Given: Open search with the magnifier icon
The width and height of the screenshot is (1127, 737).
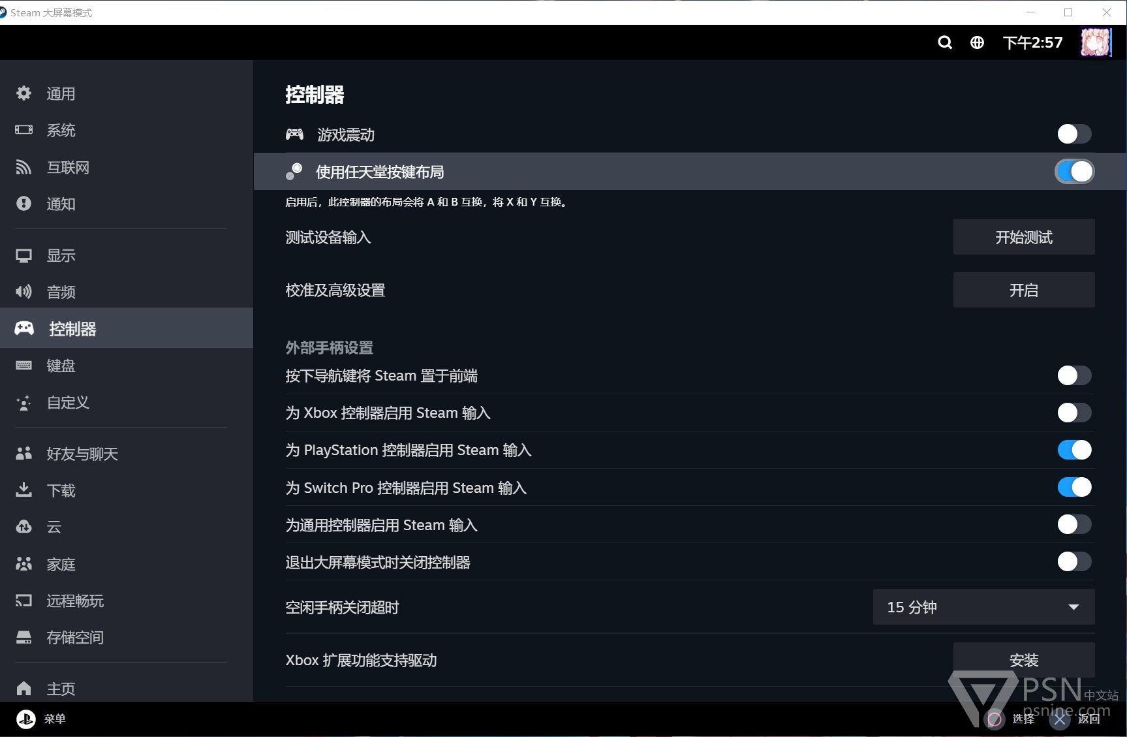Looking at the screenshot, I should [x=945, y=42].
